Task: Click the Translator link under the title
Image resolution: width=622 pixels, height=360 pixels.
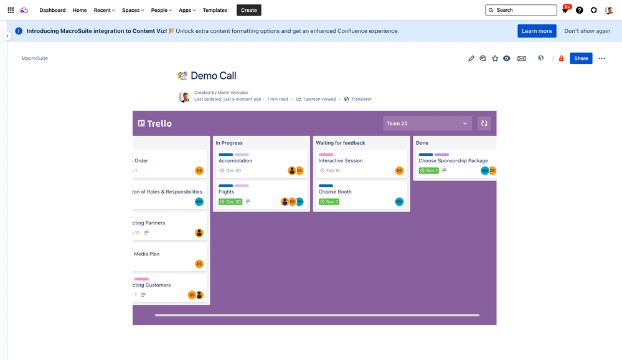Action: [358, 99]
